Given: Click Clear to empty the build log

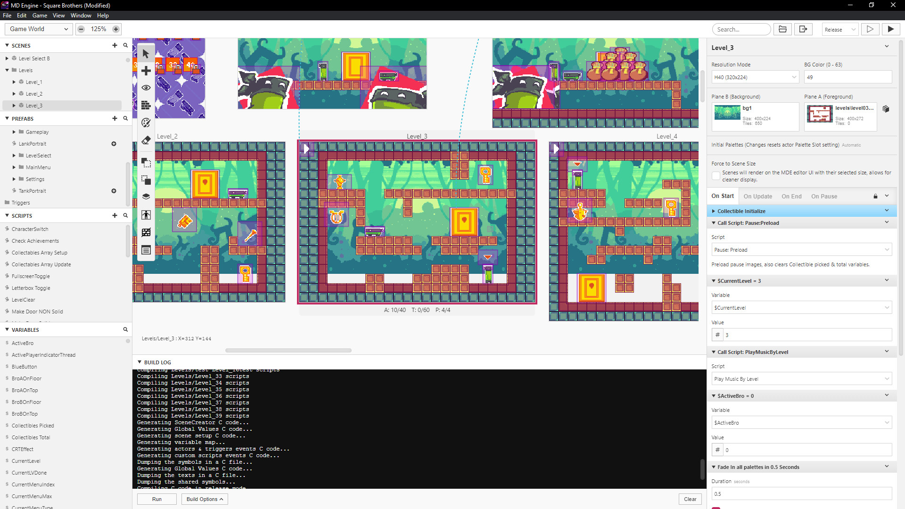Looking at the screenshot, I should (689, 499).
